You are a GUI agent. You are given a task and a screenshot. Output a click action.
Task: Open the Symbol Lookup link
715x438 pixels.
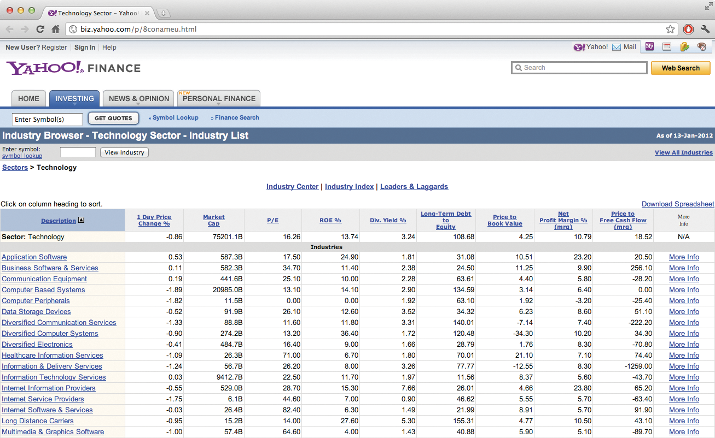pyautogui.click(x=175, y=117)
